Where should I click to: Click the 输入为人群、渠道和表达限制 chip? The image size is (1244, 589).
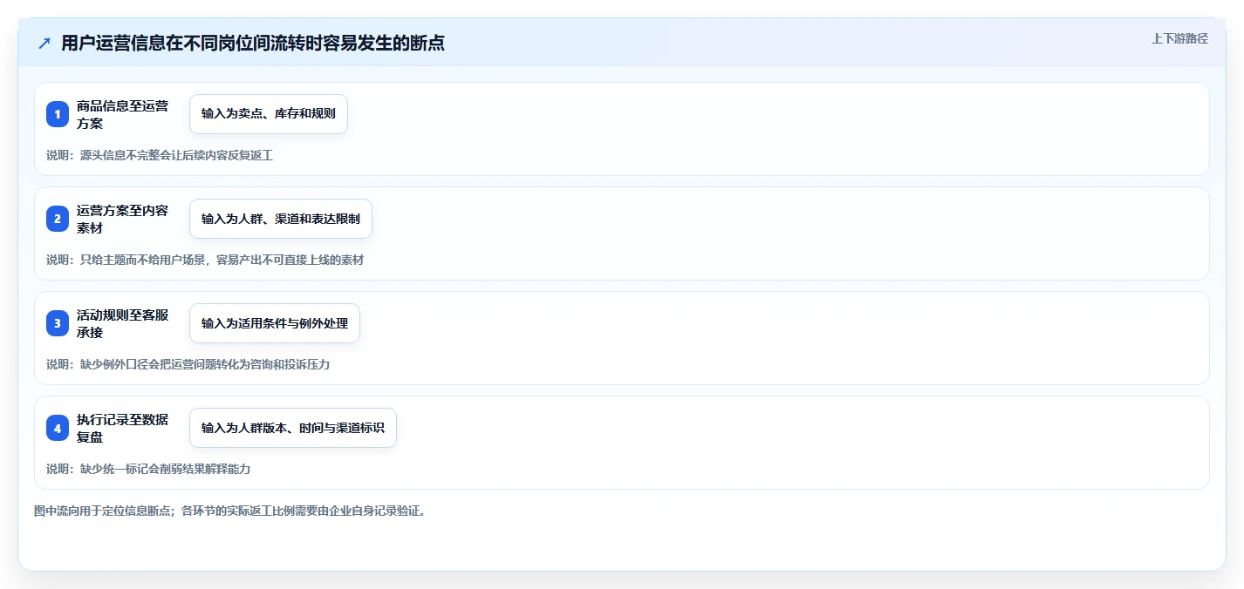coord(281,219)
